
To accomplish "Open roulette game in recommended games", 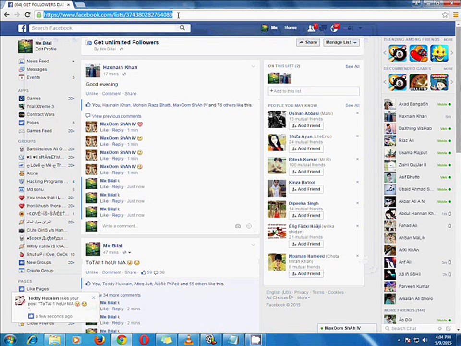I will pos(418,82).
